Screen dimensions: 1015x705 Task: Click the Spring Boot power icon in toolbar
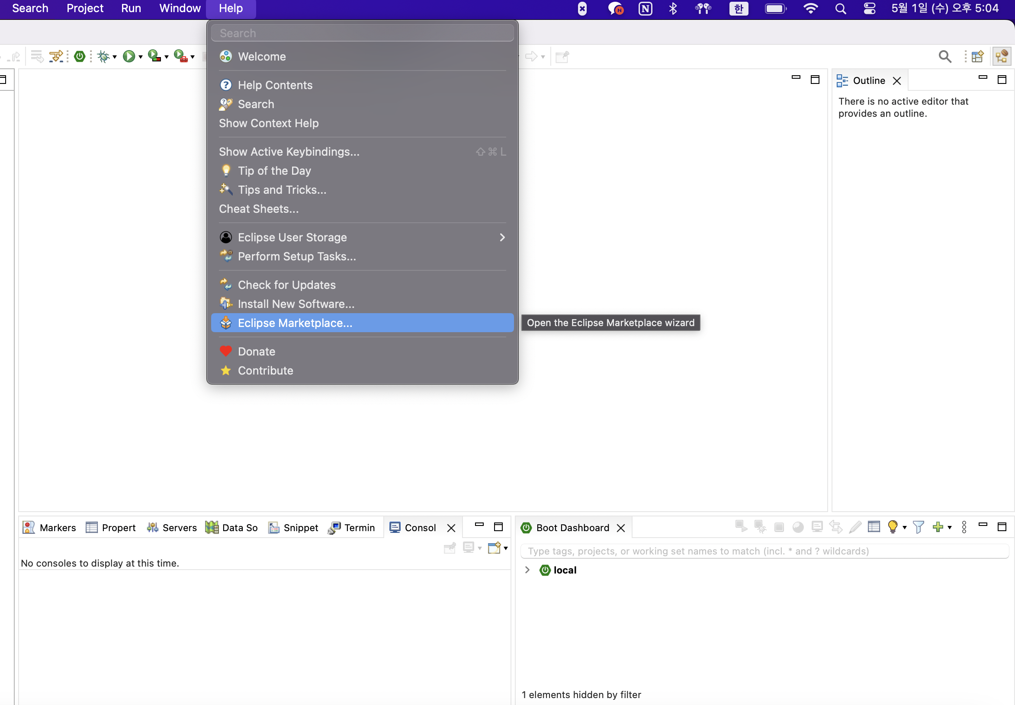click(x=80, y=57)
